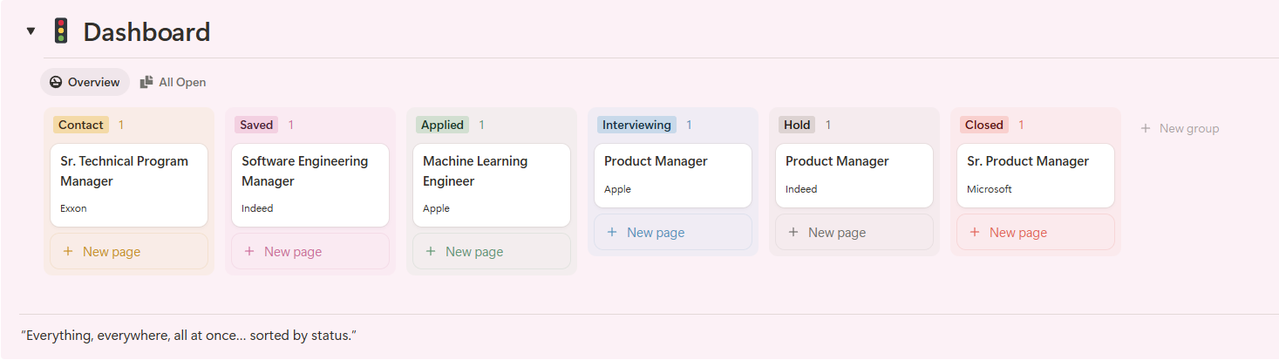Add new page in Contact column
The width and height of the screenshot is (1279, 360).
[129, 251]
